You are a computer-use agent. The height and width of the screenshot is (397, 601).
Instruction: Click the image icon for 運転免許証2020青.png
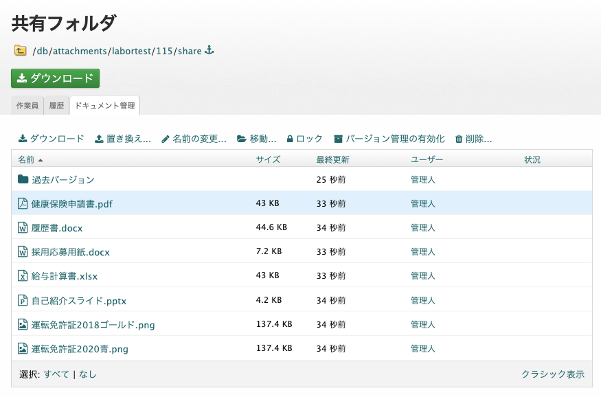(x=23, y=348)
